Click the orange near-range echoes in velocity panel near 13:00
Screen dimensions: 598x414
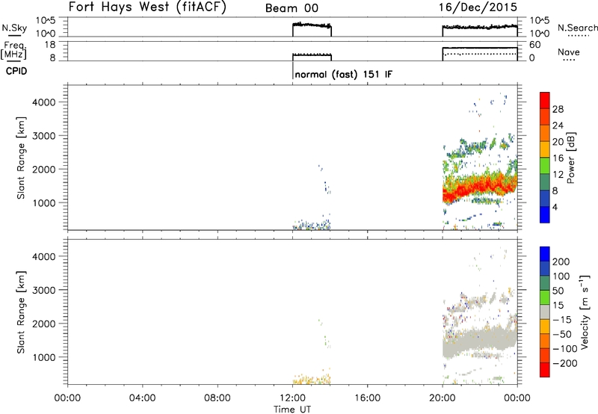pyautogui.click(x=311, y=379)
